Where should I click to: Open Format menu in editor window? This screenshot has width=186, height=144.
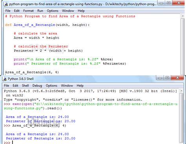[x=28, y=11]
